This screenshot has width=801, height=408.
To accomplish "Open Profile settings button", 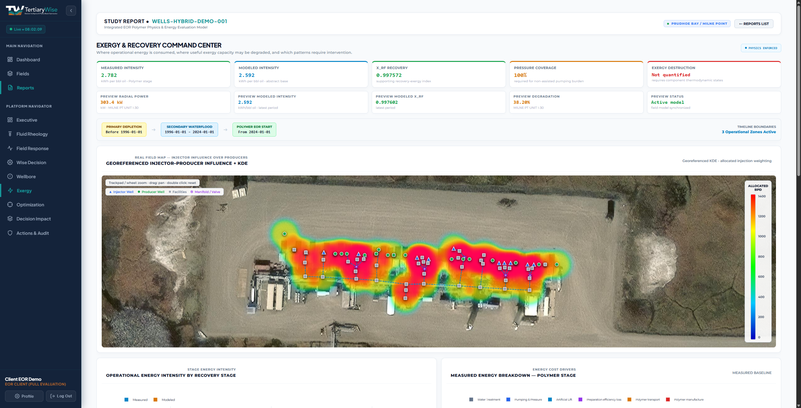I will 24,396.
